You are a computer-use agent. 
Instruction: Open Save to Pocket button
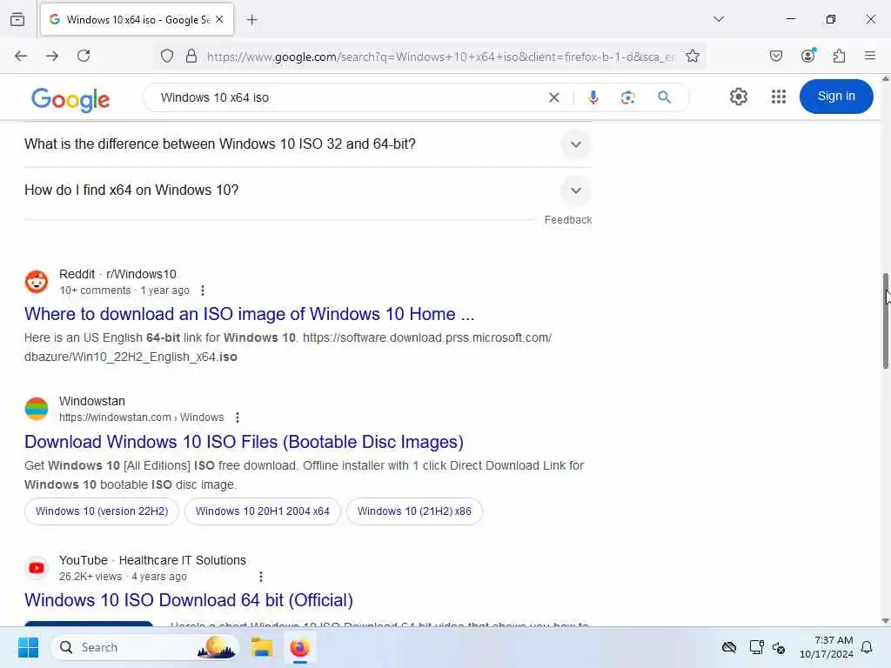pos(775,56)
